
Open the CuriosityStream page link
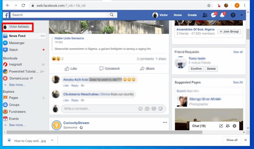pyautogui.click(x=76, y=123)
